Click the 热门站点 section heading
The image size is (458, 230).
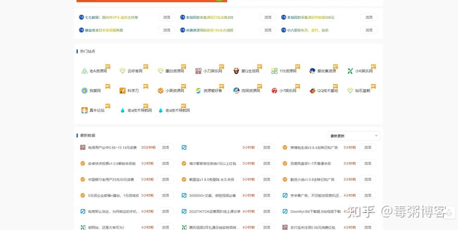(x=88, y=51)
